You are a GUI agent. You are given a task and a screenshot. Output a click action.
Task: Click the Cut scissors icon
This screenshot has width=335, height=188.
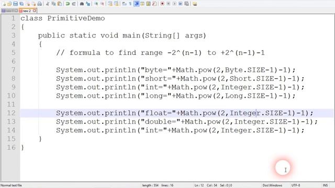coord(48,4)
